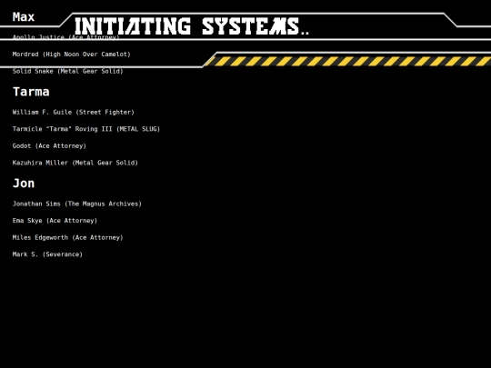Select Mark S. (Severance) entry
The image size is (491, 368).
47,254
